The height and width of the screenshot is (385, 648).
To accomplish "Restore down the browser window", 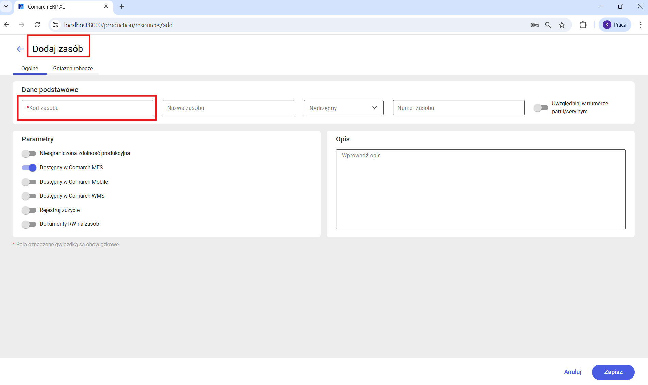I will click(x=620, y=6).
